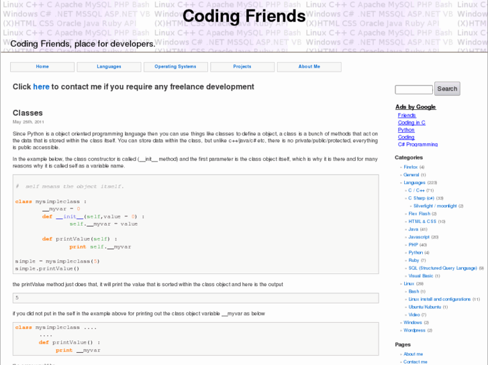View the Wordpress category
The width and height of the screenshot is (488, 365).
pyautogui.click(x=414, y=330)
